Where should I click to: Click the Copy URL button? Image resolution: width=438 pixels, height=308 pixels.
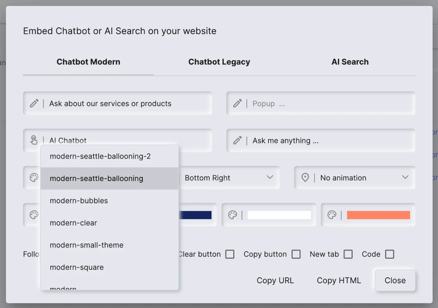pyautogui.click(x=275, y=281)
